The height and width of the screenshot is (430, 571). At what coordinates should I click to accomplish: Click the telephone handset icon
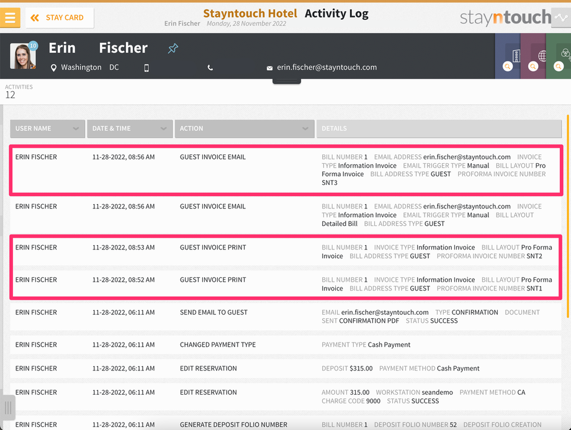210,68
